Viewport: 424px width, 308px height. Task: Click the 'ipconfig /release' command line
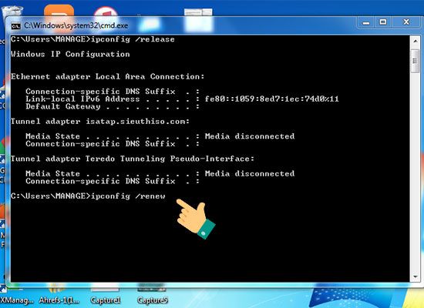click(93, 39)
